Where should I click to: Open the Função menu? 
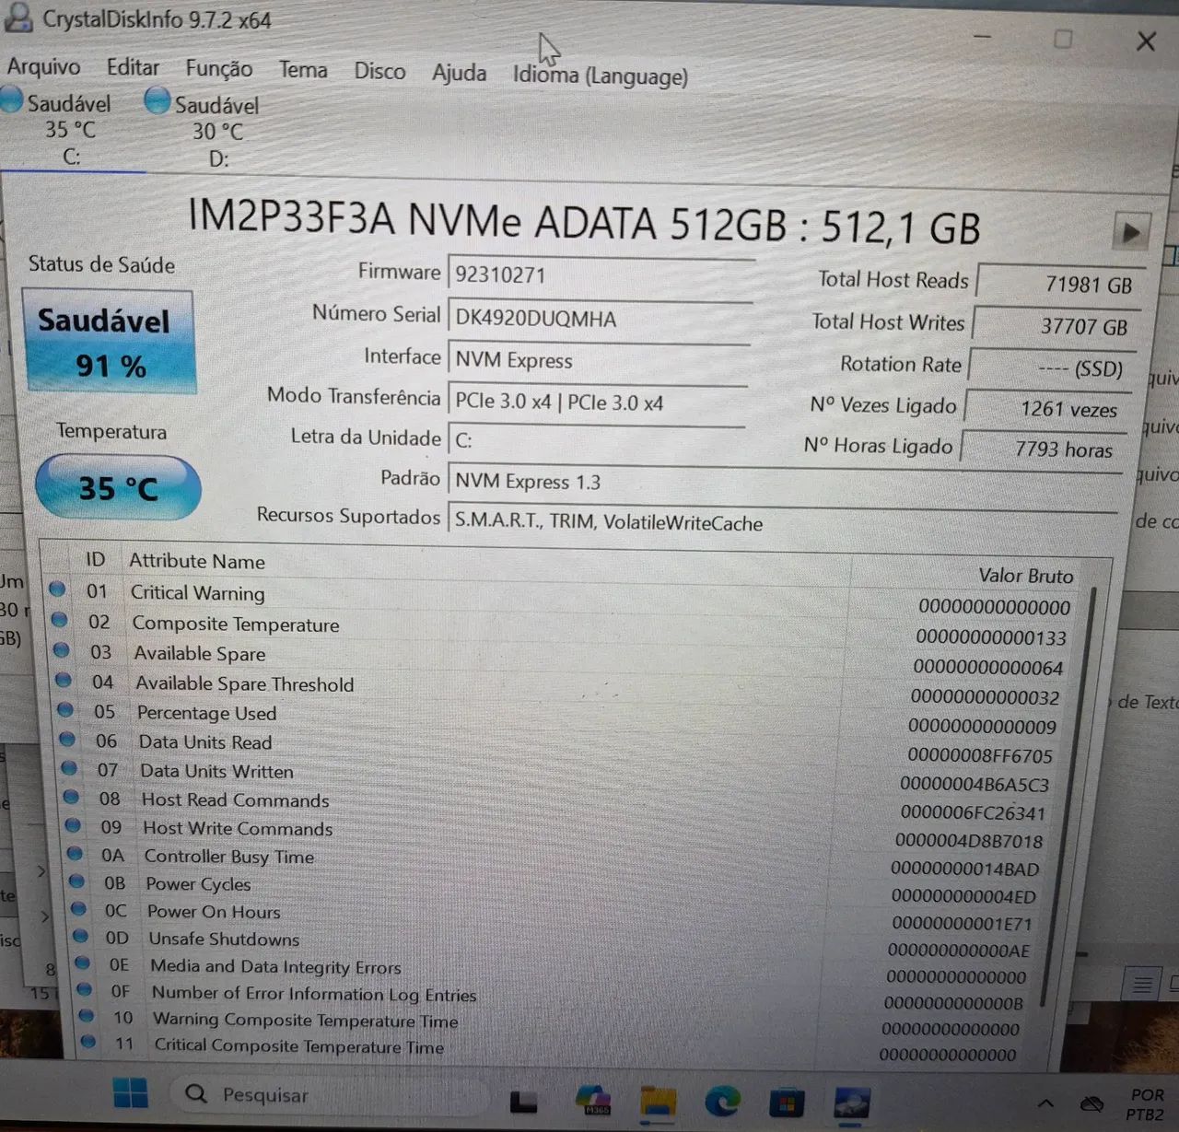(219, 68)
